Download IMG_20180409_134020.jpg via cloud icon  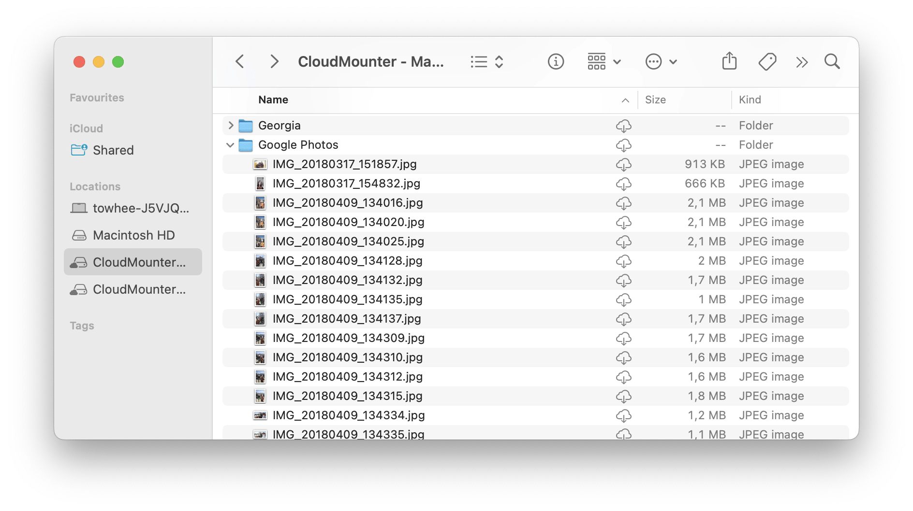pyautogui.click(x=624, y=223)
